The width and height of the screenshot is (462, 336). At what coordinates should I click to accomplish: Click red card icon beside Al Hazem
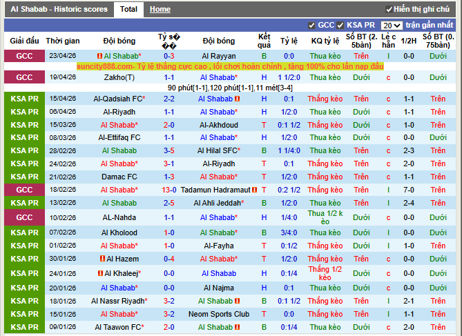[x=101, y=259]
